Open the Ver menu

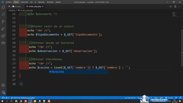tap(31, 2)
